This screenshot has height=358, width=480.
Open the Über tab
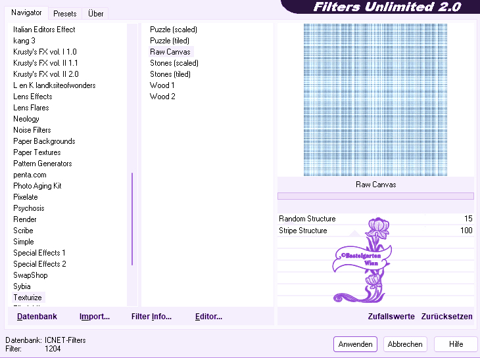95,14
